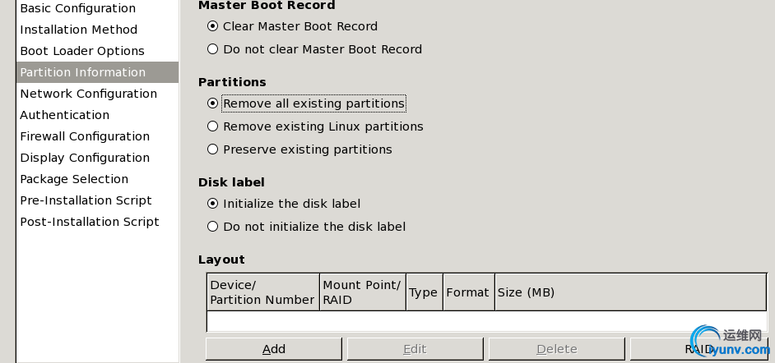Open Firewall Configuration page
The width and height of the screenshot is (775, 363).
[x=84, y=136]
